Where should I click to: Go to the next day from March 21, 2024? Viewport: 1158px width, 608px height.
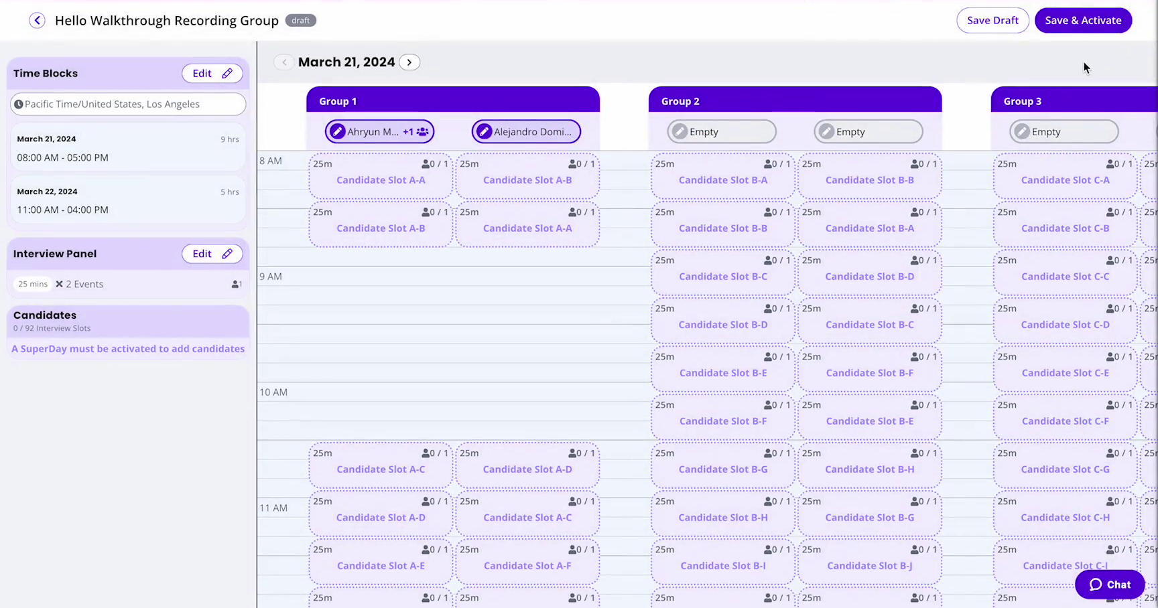point(409,62)
